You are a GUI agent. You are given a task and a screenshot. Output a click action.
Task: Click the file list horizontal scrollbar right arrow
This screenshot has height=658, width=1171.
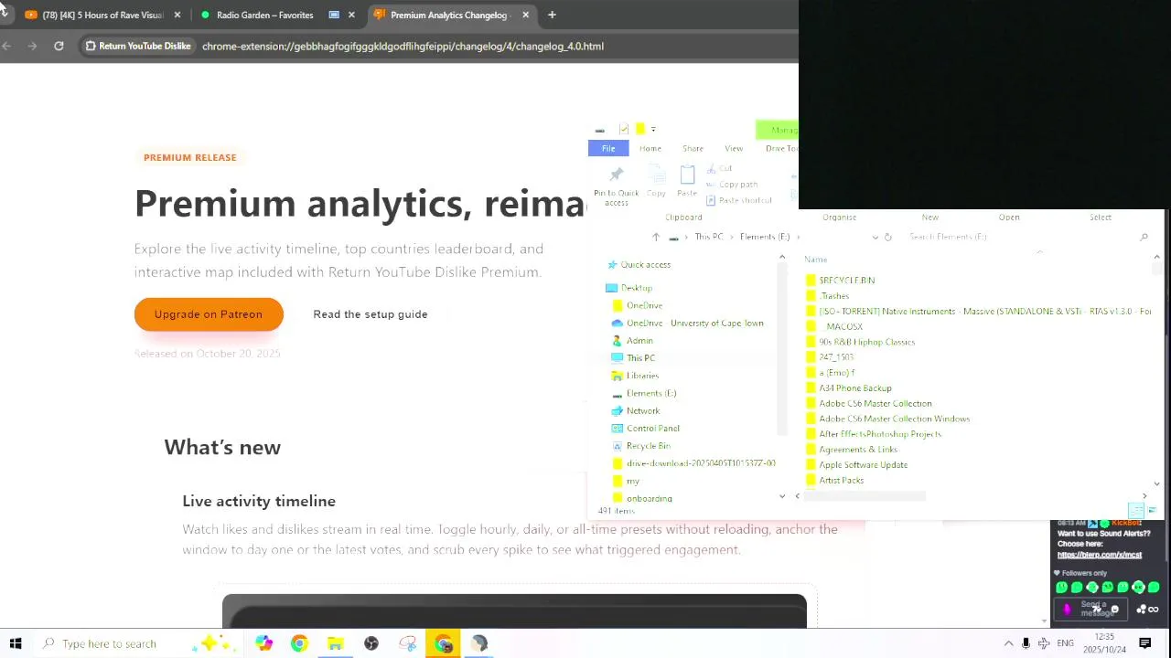pos(1144,496)
